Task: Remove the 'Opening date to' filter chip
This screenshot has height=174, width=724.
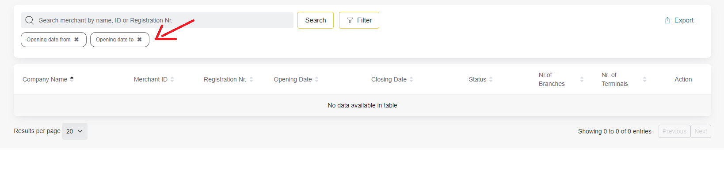Action: [140, 40]
